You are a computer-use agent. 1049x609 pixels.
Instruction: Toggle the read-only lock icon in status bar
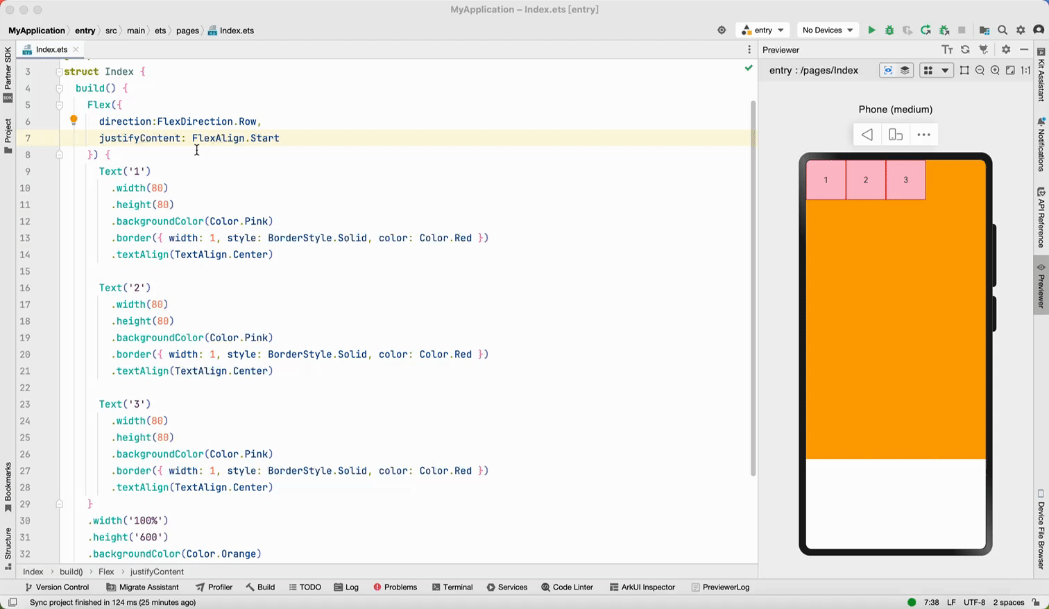1036,603
